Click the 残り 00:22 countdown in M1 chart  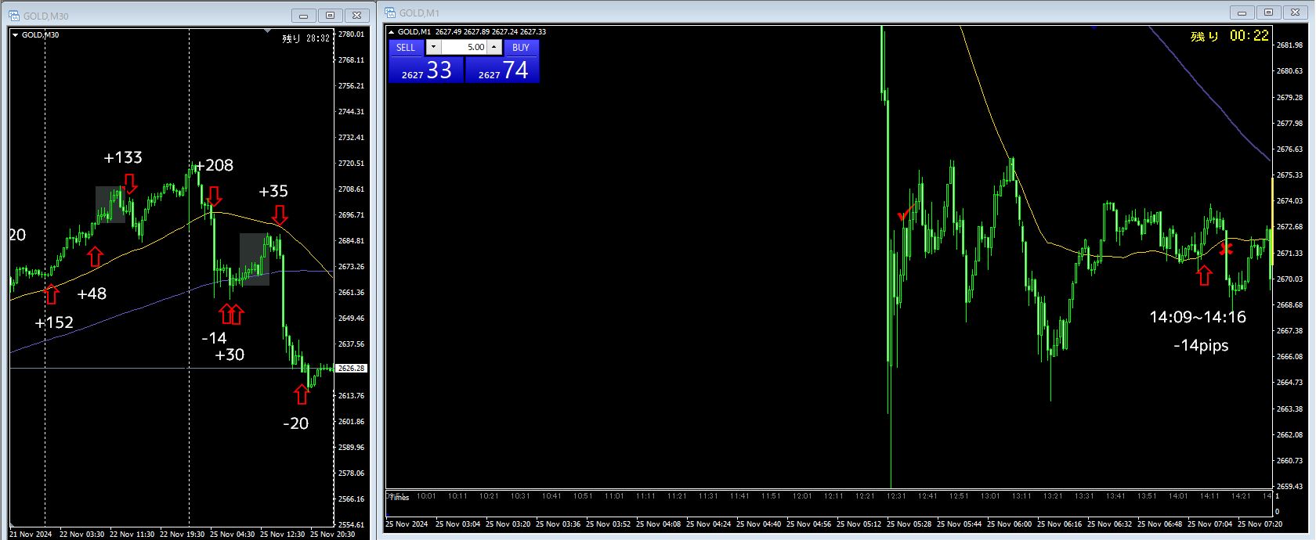pos(1229,36)
